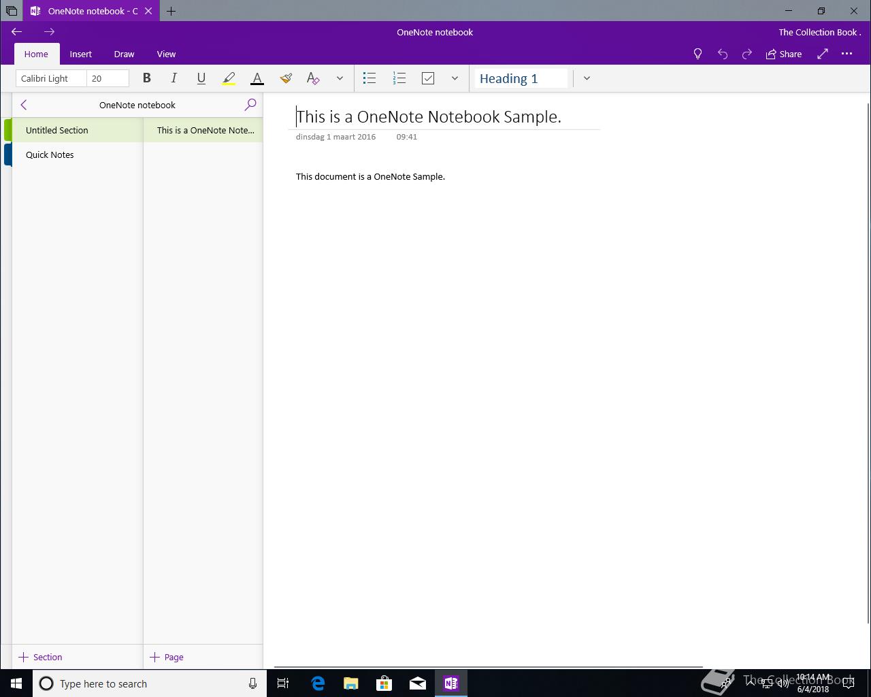Open the page 'This is a OneNote Note...'
This screenshot has height=697, width=871.
pyautogui.click(x=203, y=130)
